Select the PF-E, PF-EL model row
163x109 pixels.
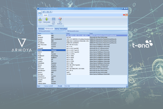[x=97, y=71]
